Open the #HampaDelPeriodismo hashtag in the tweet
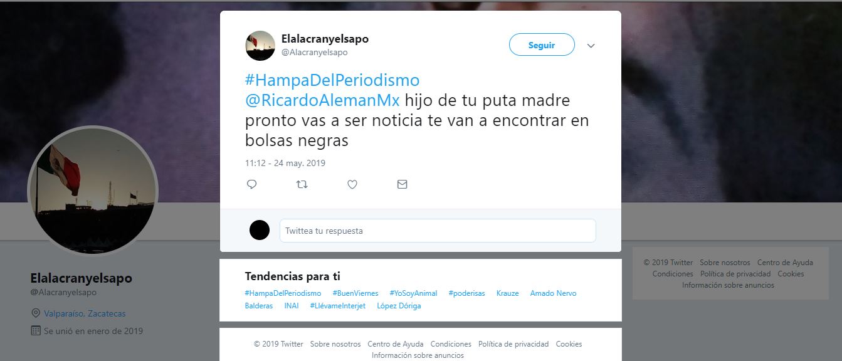The width and height of the screenshot is (842, 361). click(x=332, y=80)
